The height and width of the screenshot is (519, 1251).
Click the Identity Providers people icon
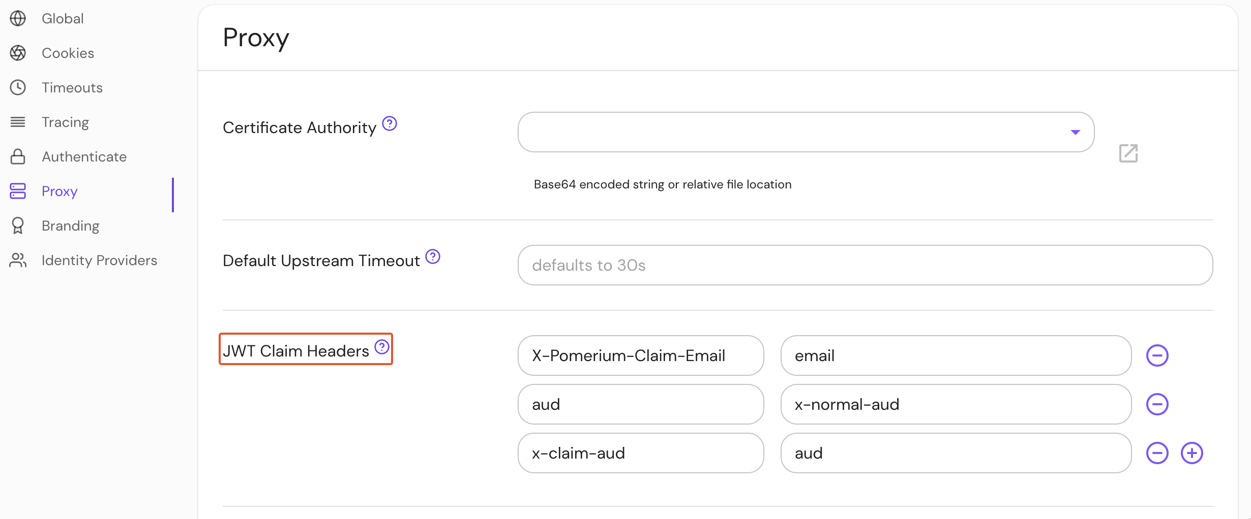tap(18, 260)
